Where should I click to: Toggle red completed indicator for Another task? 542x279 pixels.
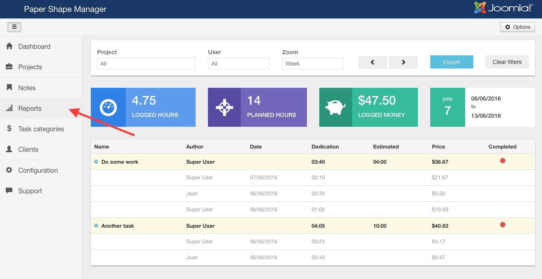coord(503,225)
